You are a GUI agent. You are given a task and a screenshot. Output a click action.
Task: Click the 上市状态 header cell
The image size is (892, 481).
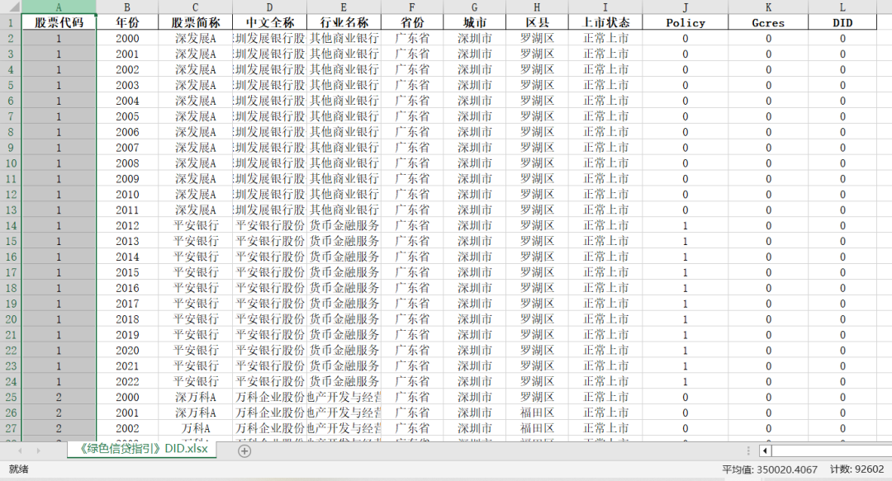tap(605, 23)
